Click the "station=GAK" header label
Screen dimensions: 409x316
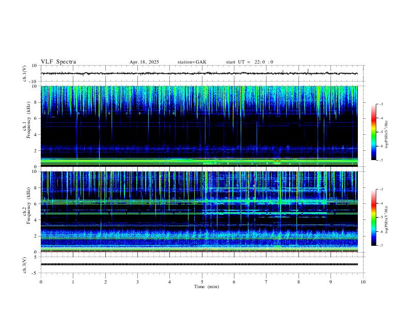pos(192,62)
